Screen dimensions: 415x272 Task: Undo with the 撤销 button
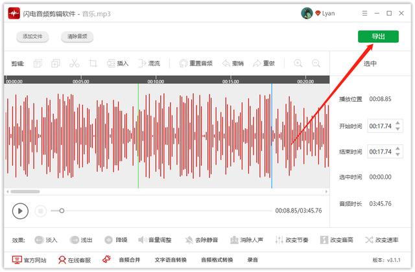click(233, 63)
